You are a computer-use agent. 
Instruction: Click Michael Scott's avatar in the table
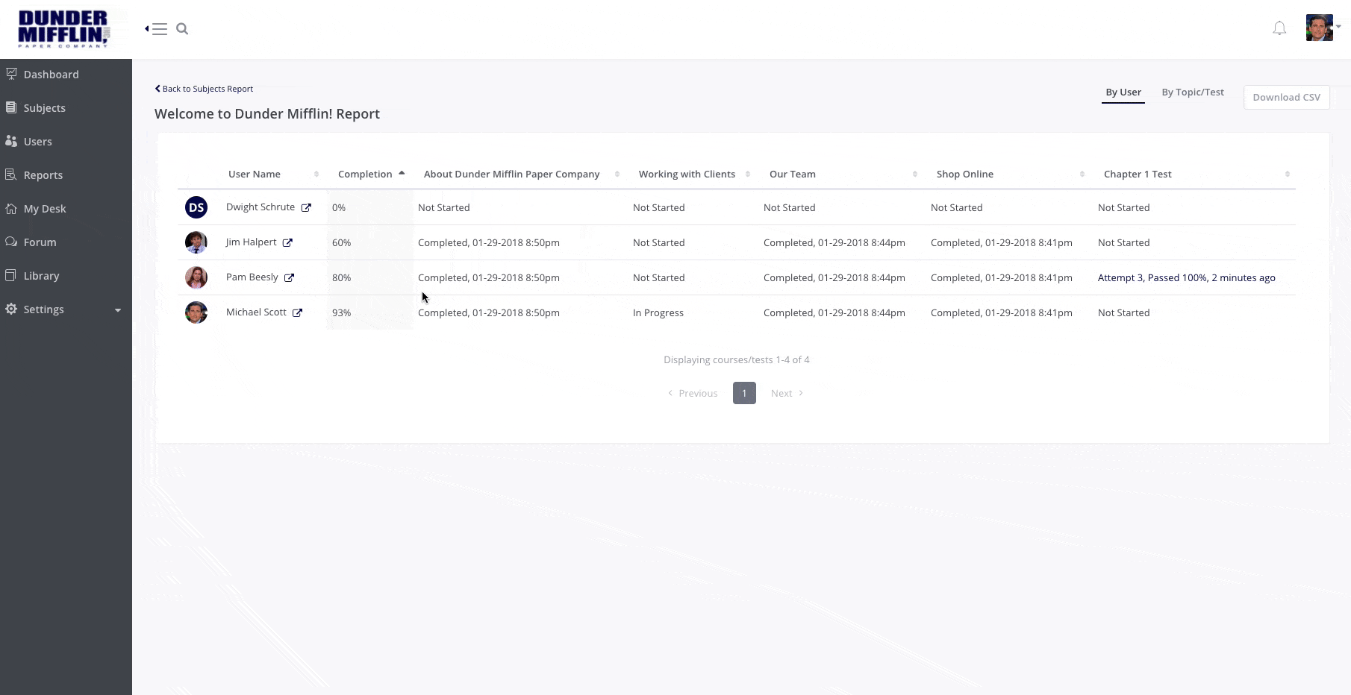(196, 312)
